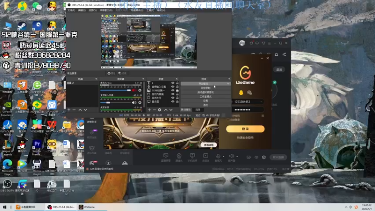Unmute the red muted mic channel in OBS

[134, 90]
